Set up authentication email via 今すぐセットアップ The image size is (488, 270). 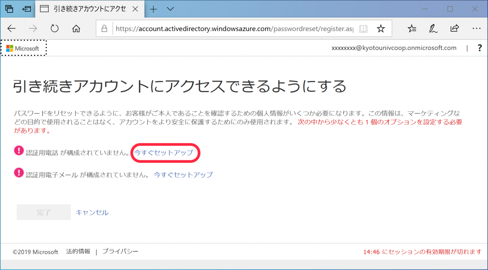point(183,175)
